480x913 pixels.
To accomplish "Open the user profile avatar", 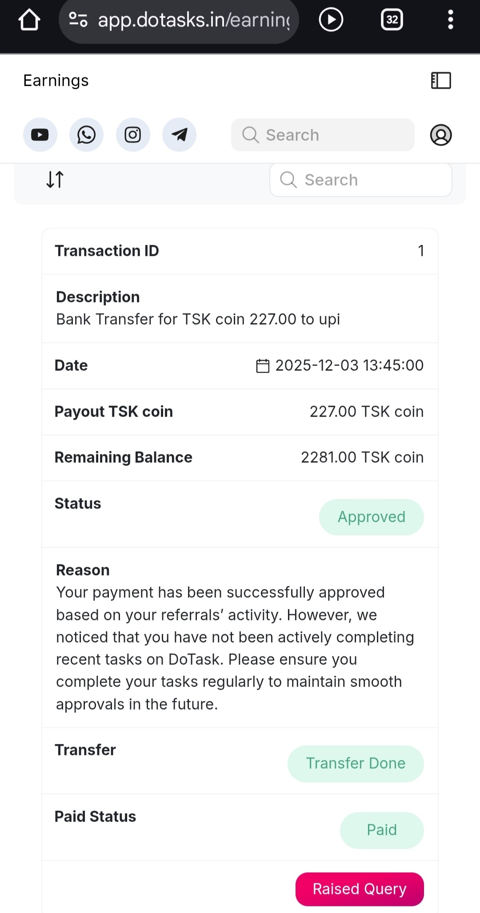I will coord(441,135).
